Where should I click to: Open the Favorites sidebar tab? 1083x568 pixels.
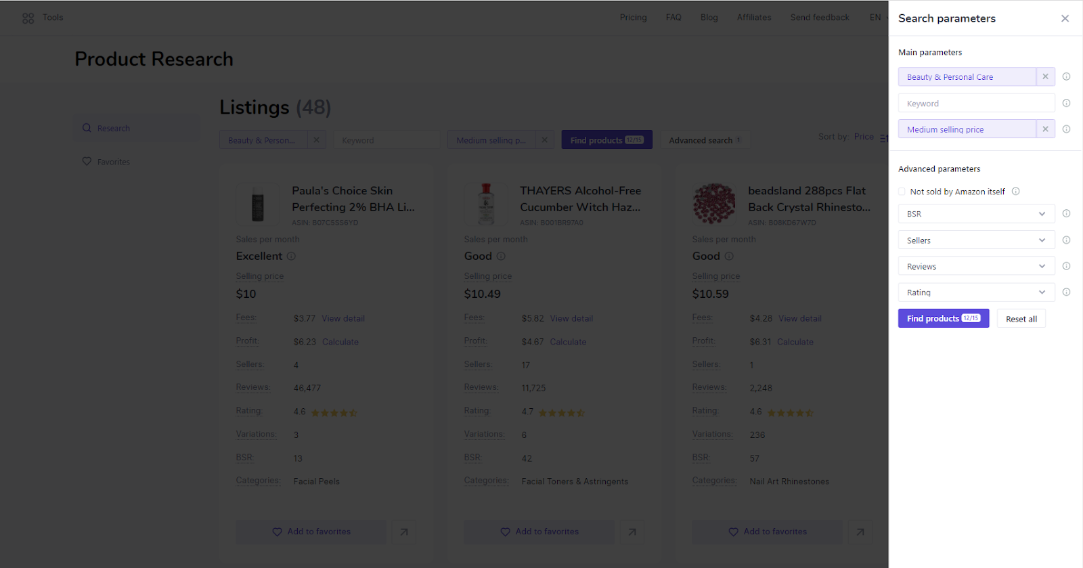click(x=113, y=162)
